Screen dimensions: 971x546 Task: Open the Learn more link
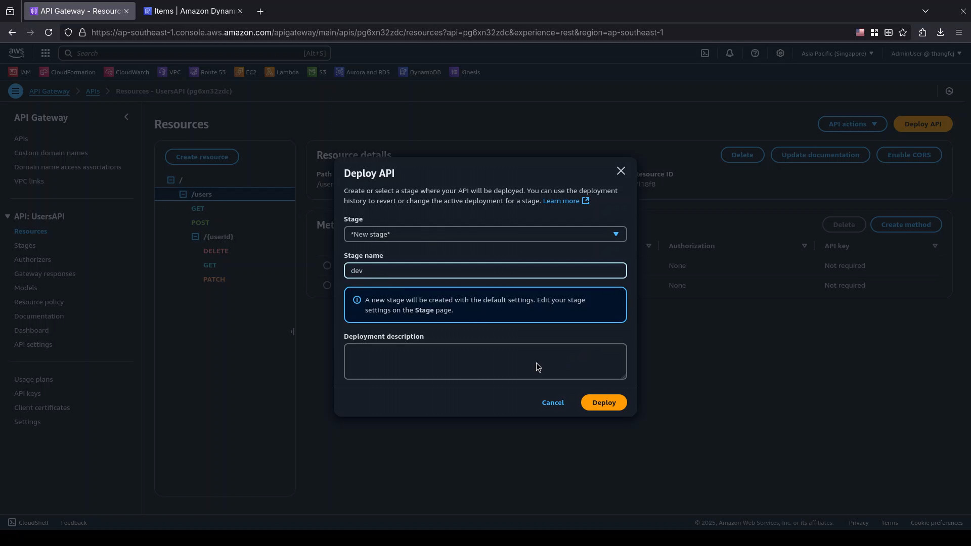(566, 201)
